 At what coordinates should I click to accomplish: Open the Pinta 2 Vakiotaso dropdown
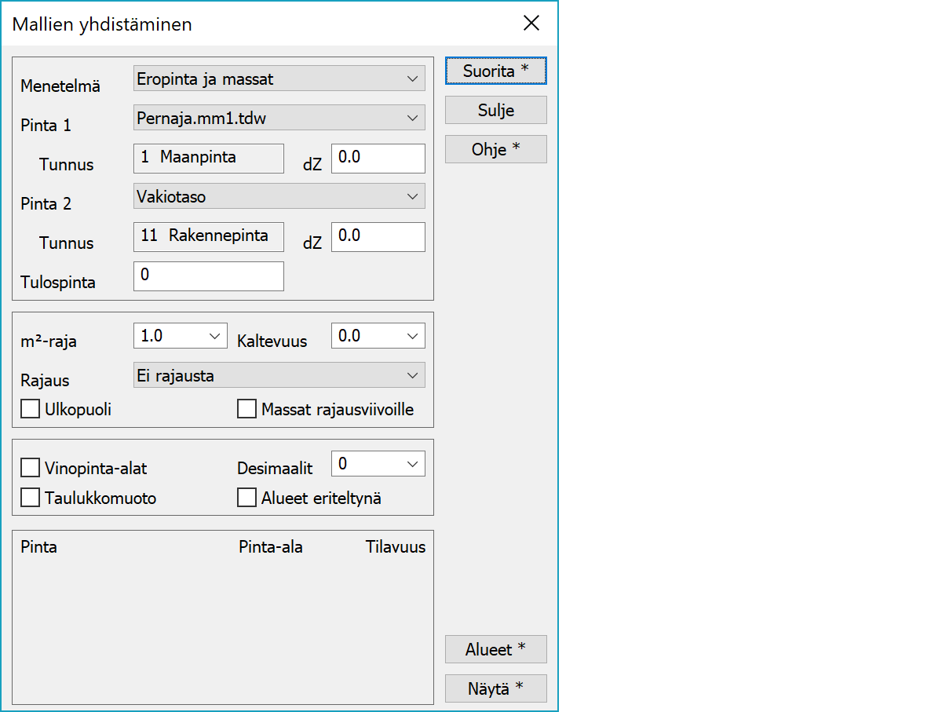tap(279, 196)
